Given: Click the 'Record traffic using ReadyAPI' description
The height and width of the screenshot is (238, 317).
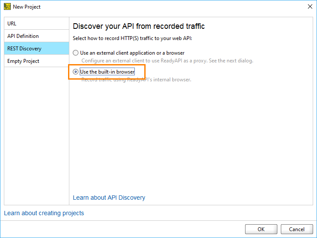Looking at the screenshot, I should 136,80.
